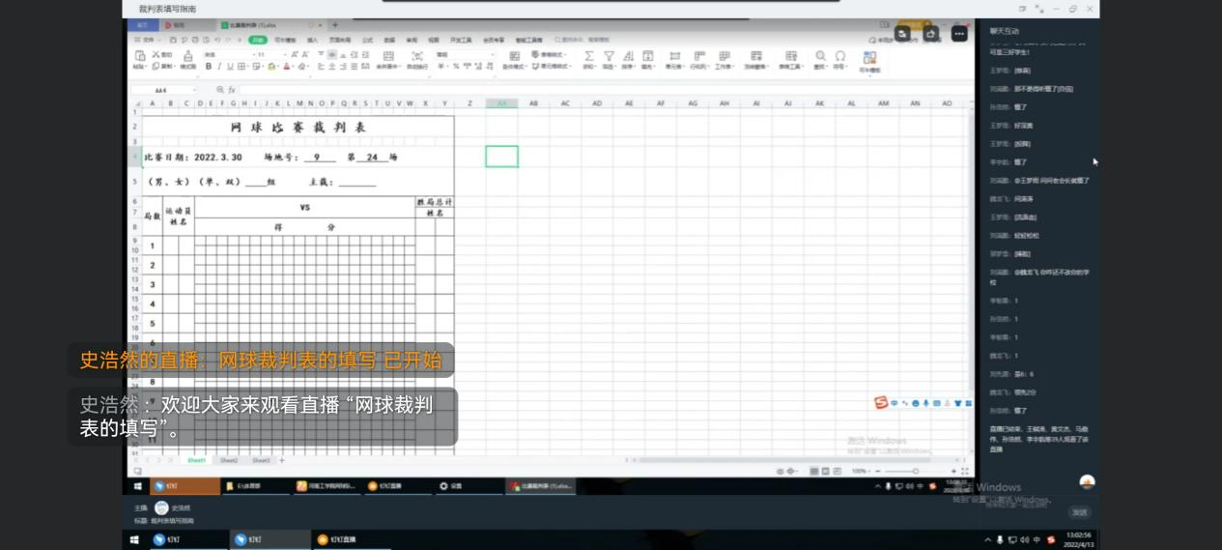Toggle underline formatting in WPS toolbar

point(230,67)
